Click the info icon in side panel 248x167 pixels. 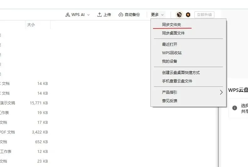(235, 108)
